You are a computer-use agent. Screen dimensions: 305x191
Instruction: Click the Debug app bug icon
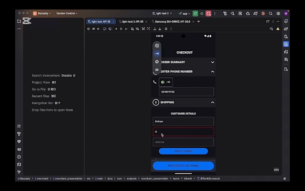(x=202, y=13)
